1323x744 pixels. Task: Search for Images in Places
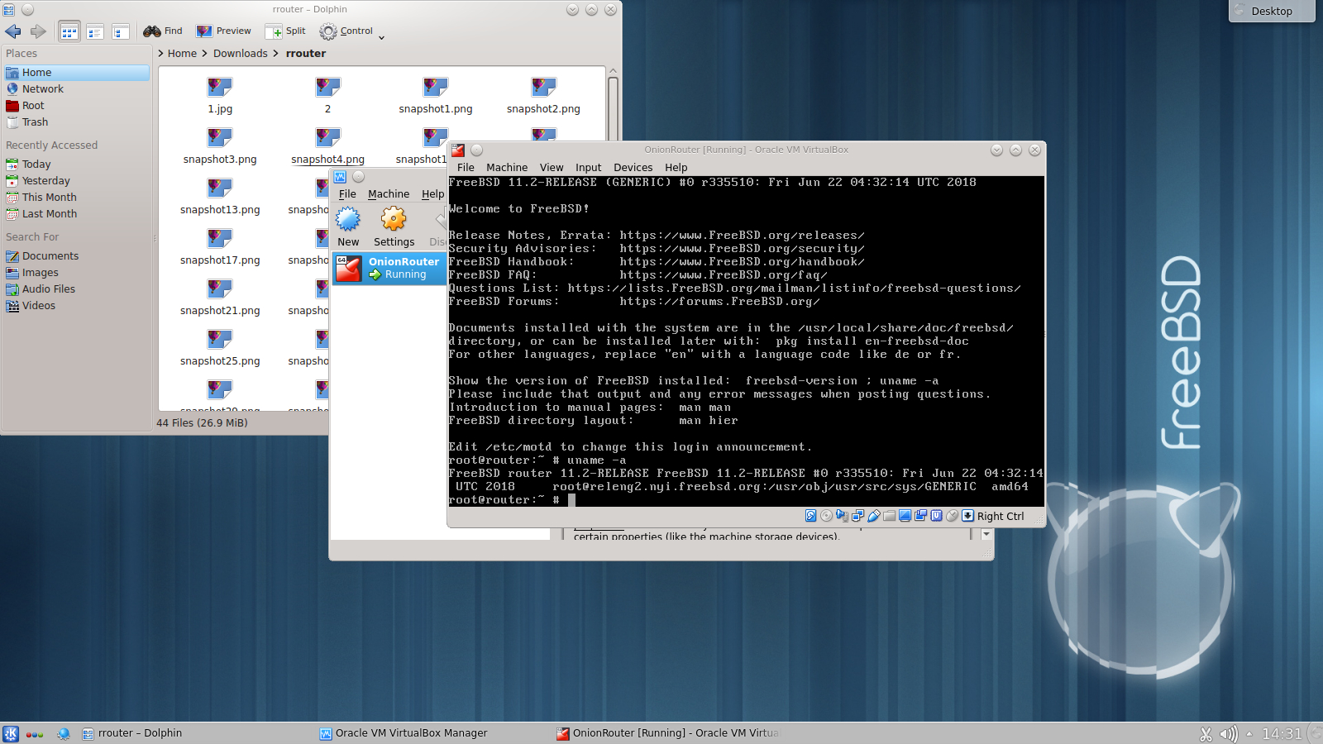point(77,273)
